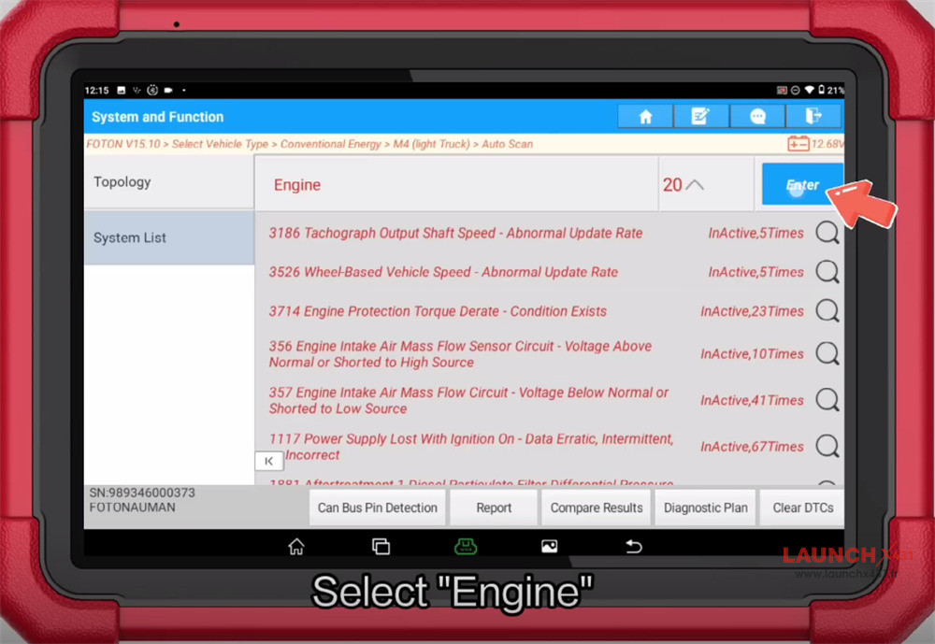Tap the Android home navigation icon

pyautogui.click(x=296, y=546)
